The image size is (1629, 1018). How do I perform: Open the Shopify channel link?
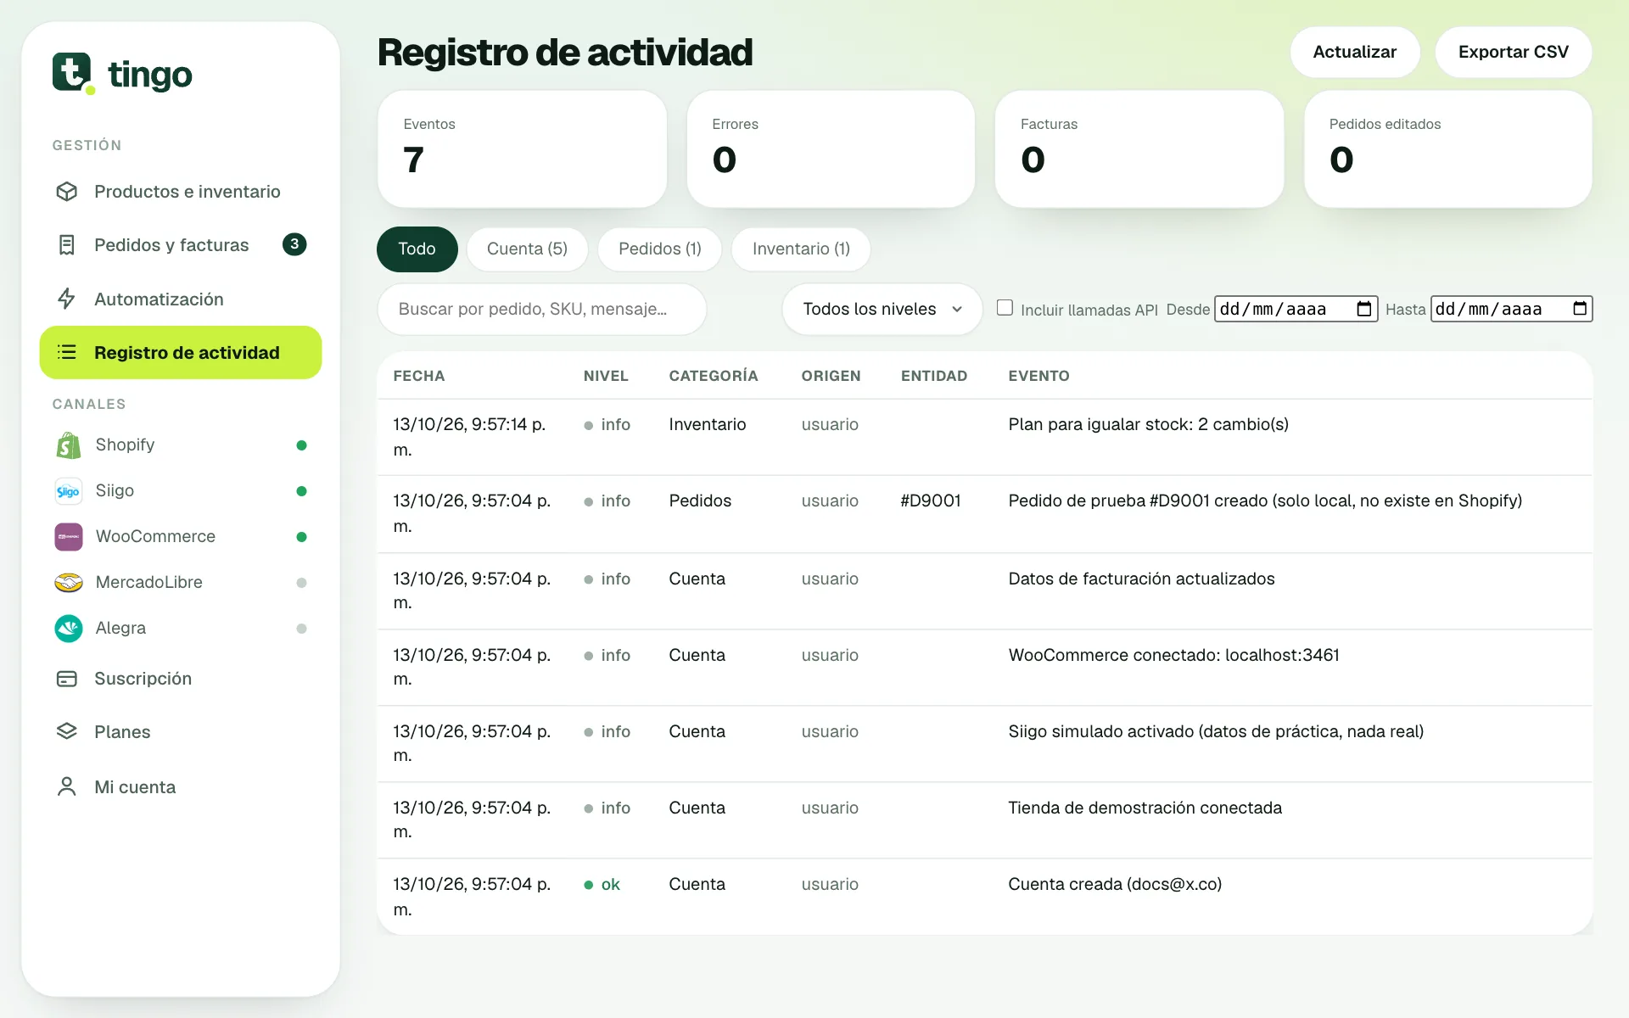point(181,445)
